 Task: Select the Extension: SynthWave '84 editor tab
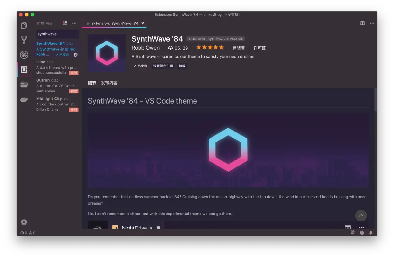pos(114,23)
